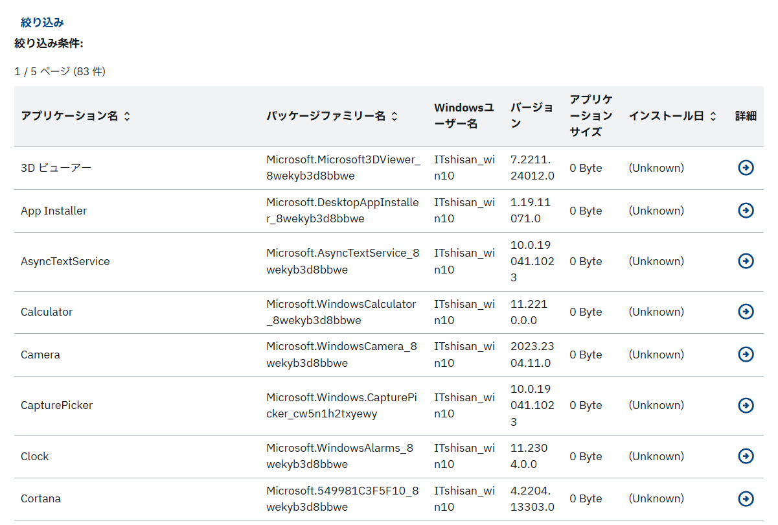Open details arrow for Clock row

click(746, 456)
